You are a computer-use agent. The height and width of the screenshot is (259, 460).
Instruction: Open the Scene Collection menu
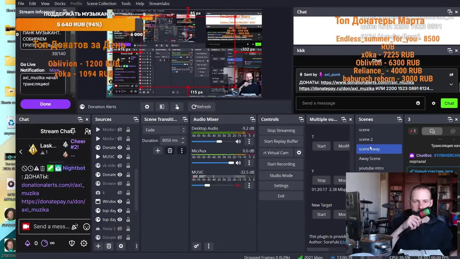click(101, 4)
